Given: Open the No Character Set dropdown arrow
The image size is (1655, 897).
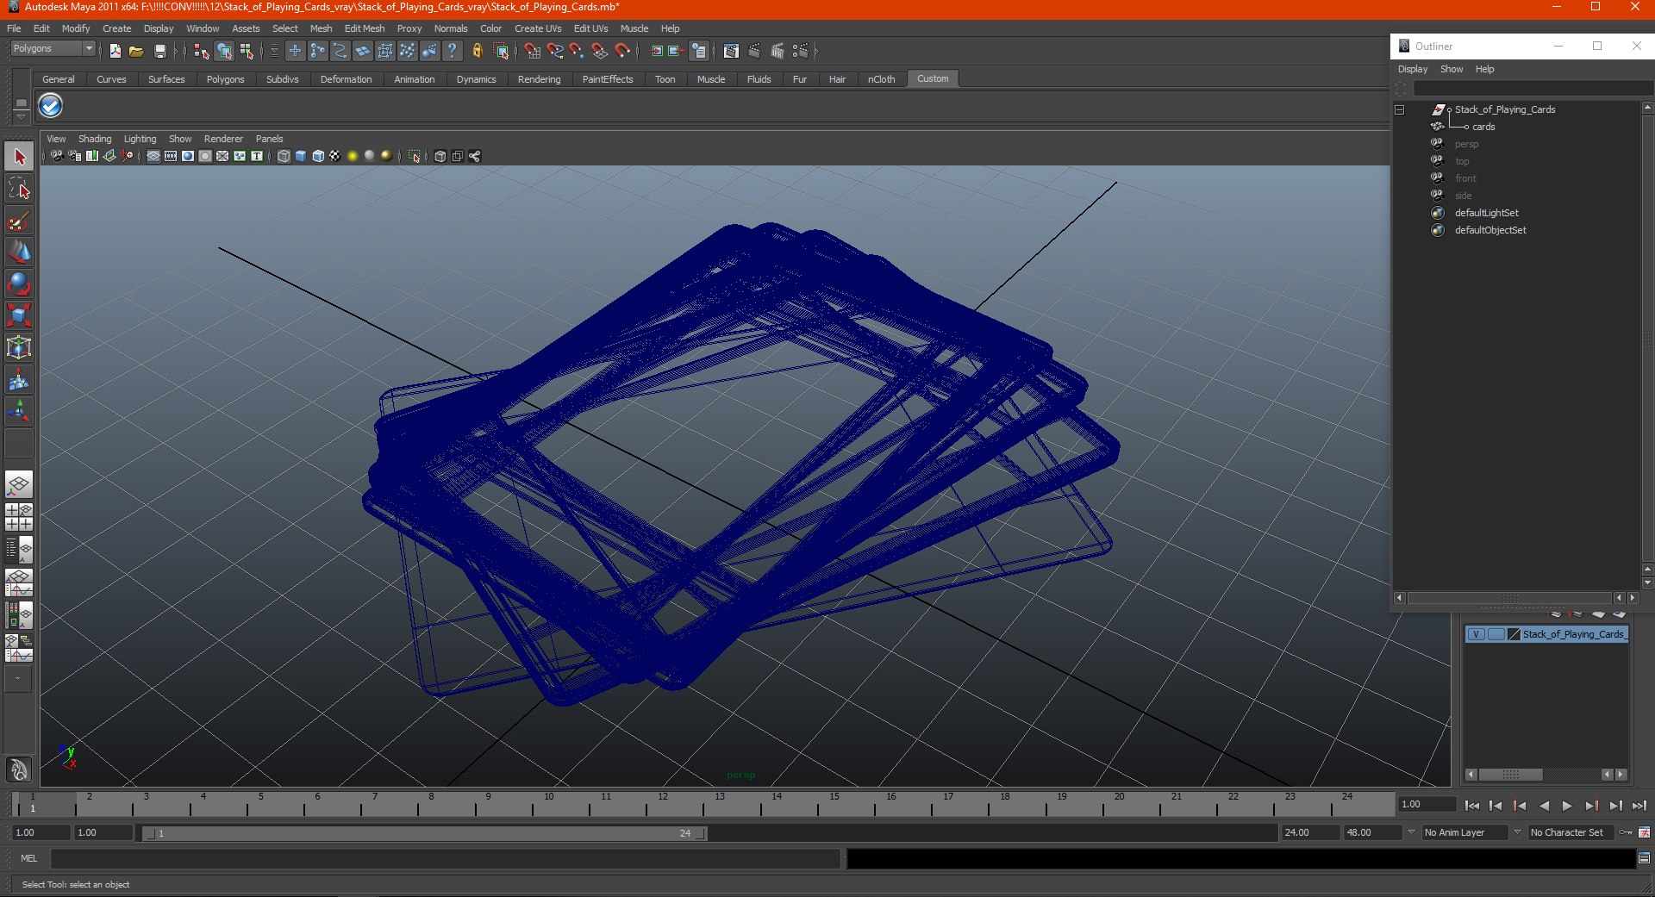Looking at the screenshot, I should point(1517,832).
